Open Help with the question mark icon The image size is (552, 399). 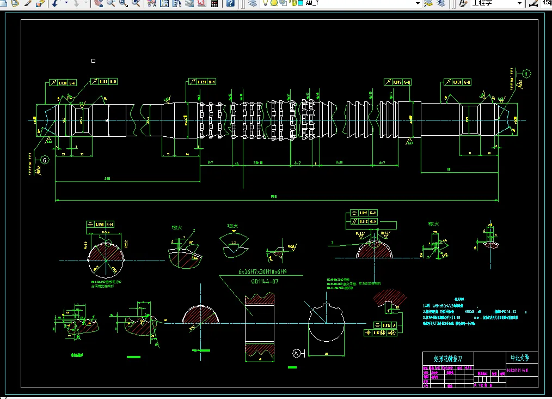pos(230,3)
